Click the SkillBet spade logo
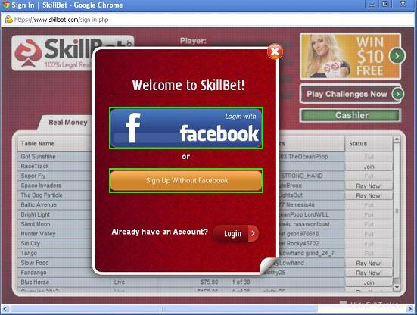The width and height of the screenshot is (417, 315). point(28,53)
